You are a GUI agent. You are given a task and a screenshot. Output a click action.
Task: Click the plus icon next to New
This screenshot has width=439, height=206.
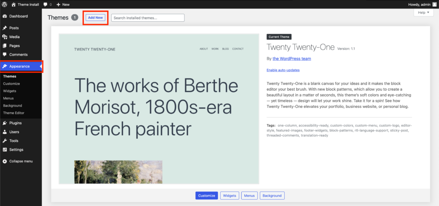click(58, 4)
